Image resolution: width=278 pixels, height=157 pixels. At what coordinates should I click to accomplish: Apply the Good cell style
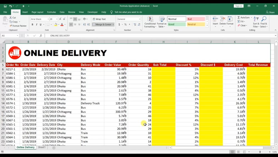[x=177, y=24]
